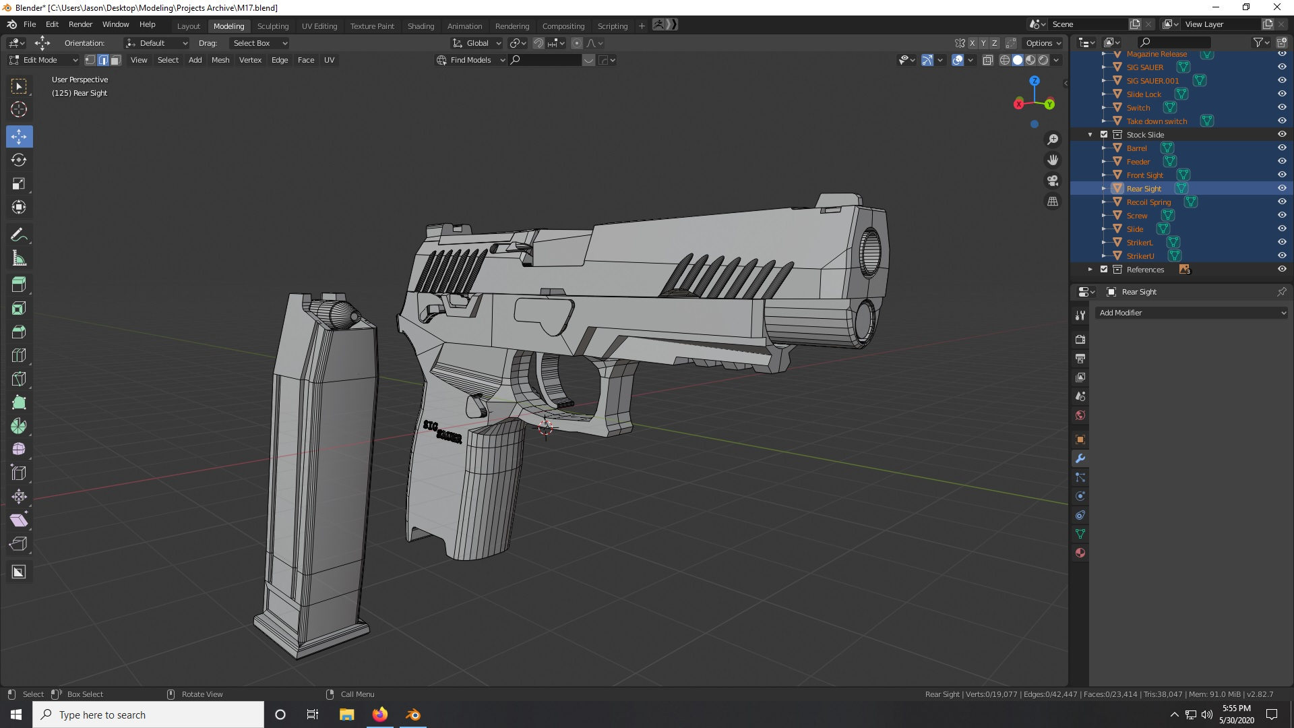Click the Pan view hand gizmo
The height and width of the screenshot is (728, 1294).
coord(1053,160)
